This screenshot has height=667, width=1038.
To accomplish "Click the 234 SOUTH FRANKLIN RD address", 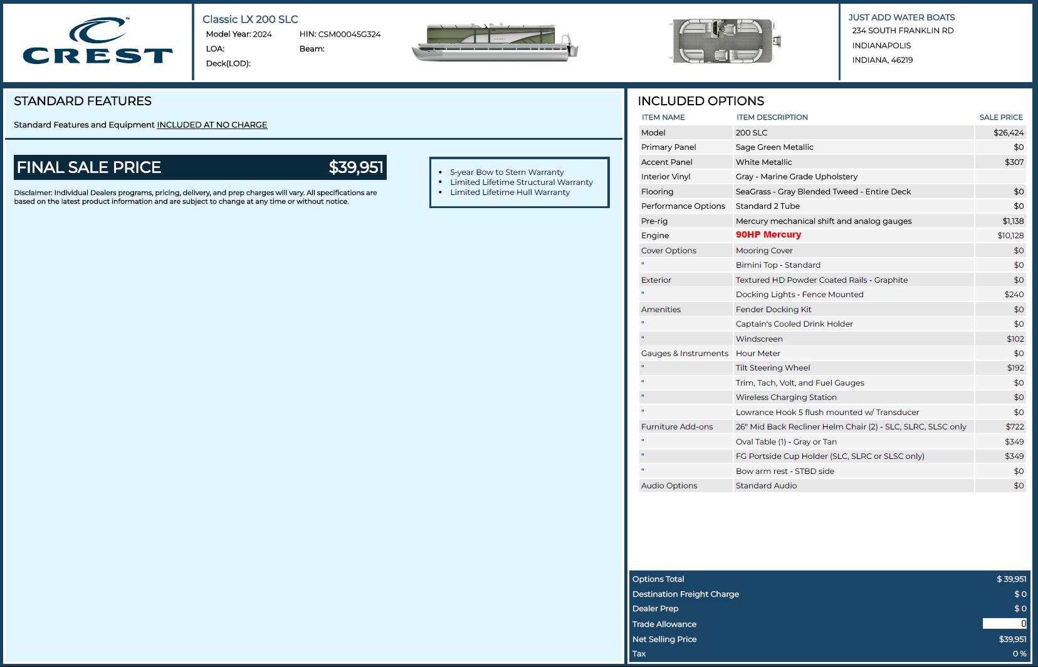I will pyautogui.click(x=903, y=31).
